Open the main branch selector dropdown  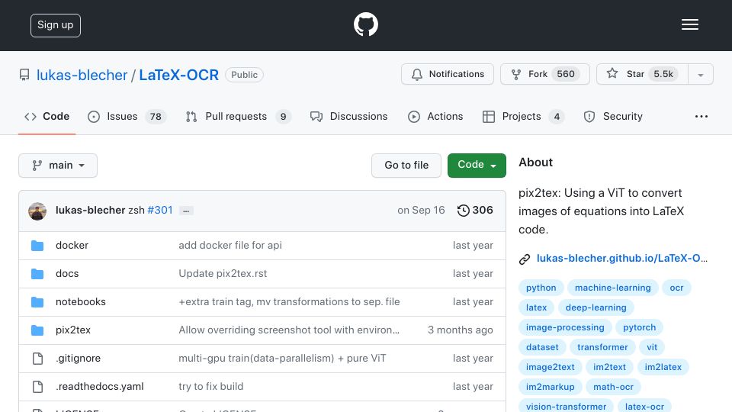58,166
